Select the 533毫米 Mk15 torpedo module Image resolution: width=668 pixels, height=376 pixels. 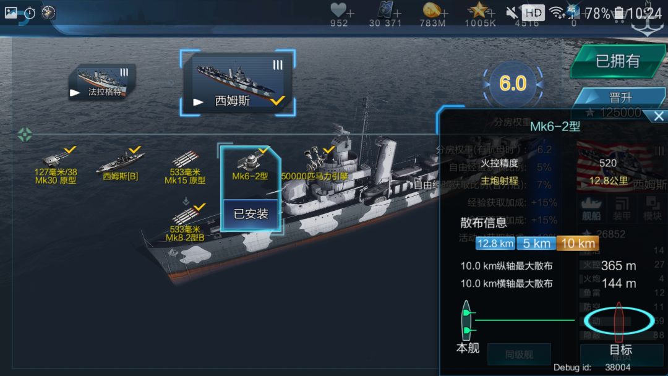[x=186, y=167]
